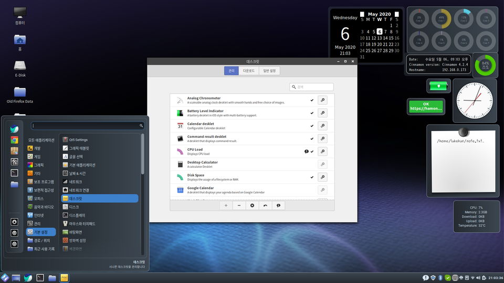Screen dimensions: 504x283
Task: Select the 게임 category
Action: [x=41, y=157]
